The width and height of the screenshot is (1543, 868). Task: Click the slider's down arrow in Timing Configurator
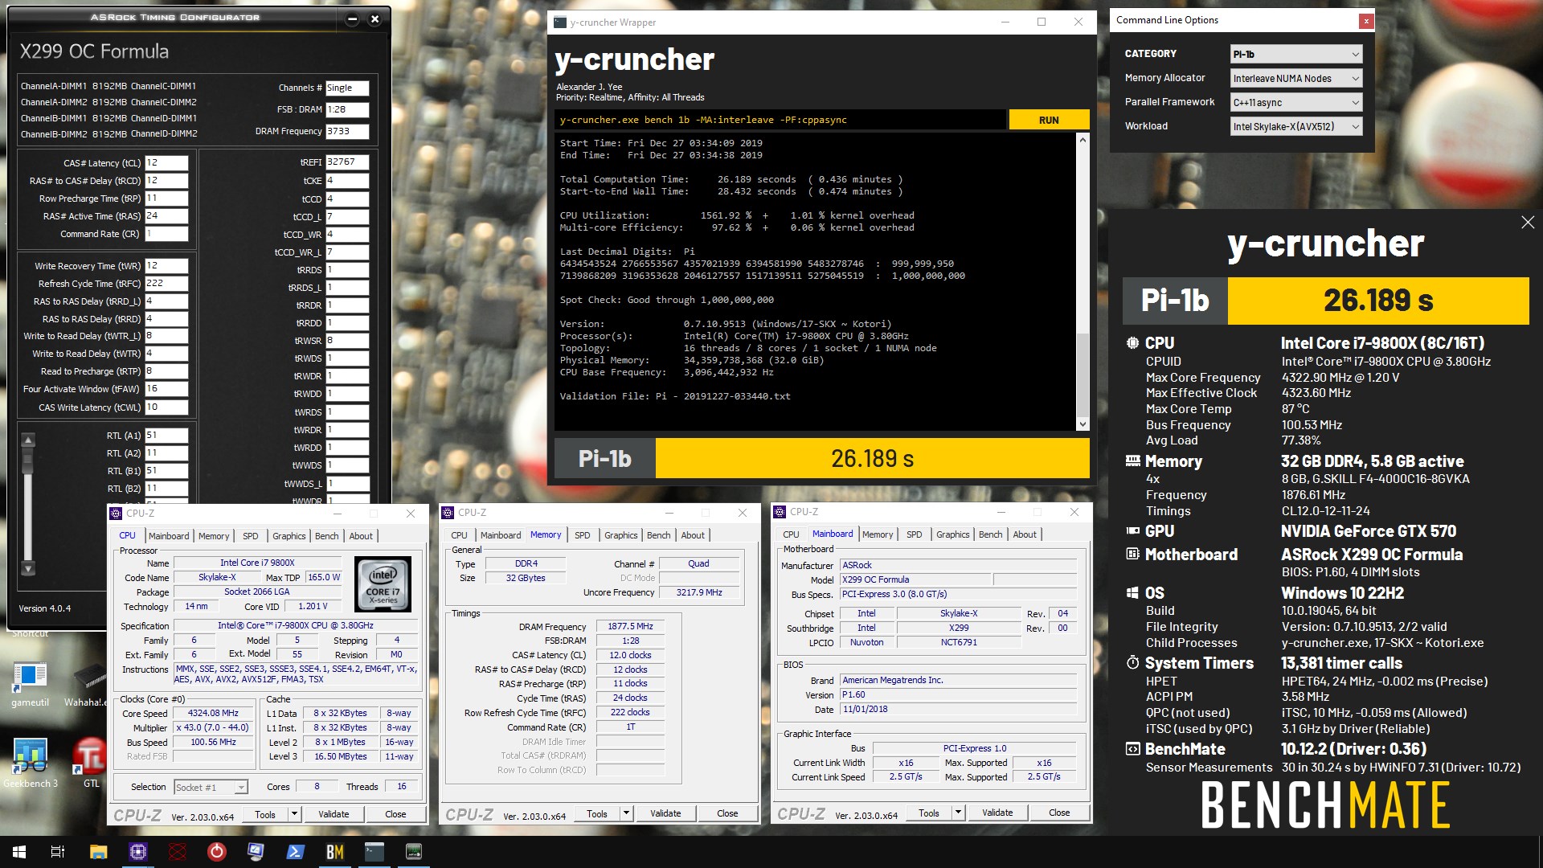pos(28,569)
